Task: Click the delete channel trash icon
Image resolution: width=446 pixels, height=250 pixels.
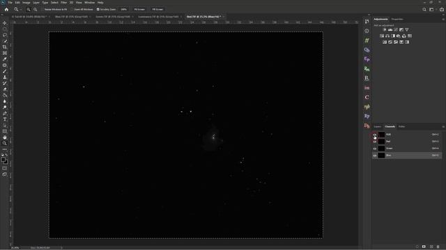Action: [x=438, y=247]
